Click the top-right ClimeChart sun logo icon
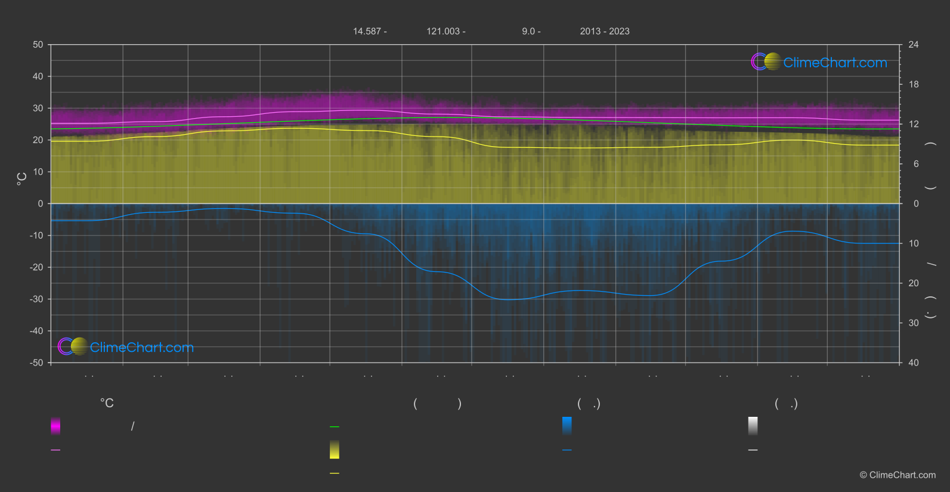This screenshot has height=492, width=950. coord(766,62)
